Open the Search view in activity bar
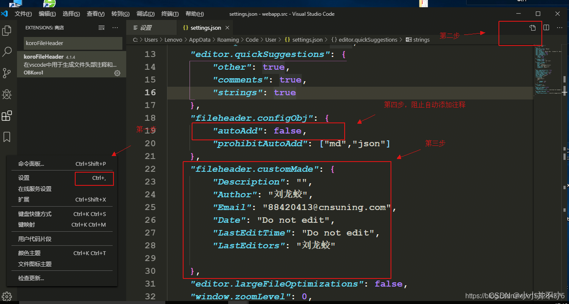Screen dimensions: 569x304 pyautogui.click(x=7, y=52)
